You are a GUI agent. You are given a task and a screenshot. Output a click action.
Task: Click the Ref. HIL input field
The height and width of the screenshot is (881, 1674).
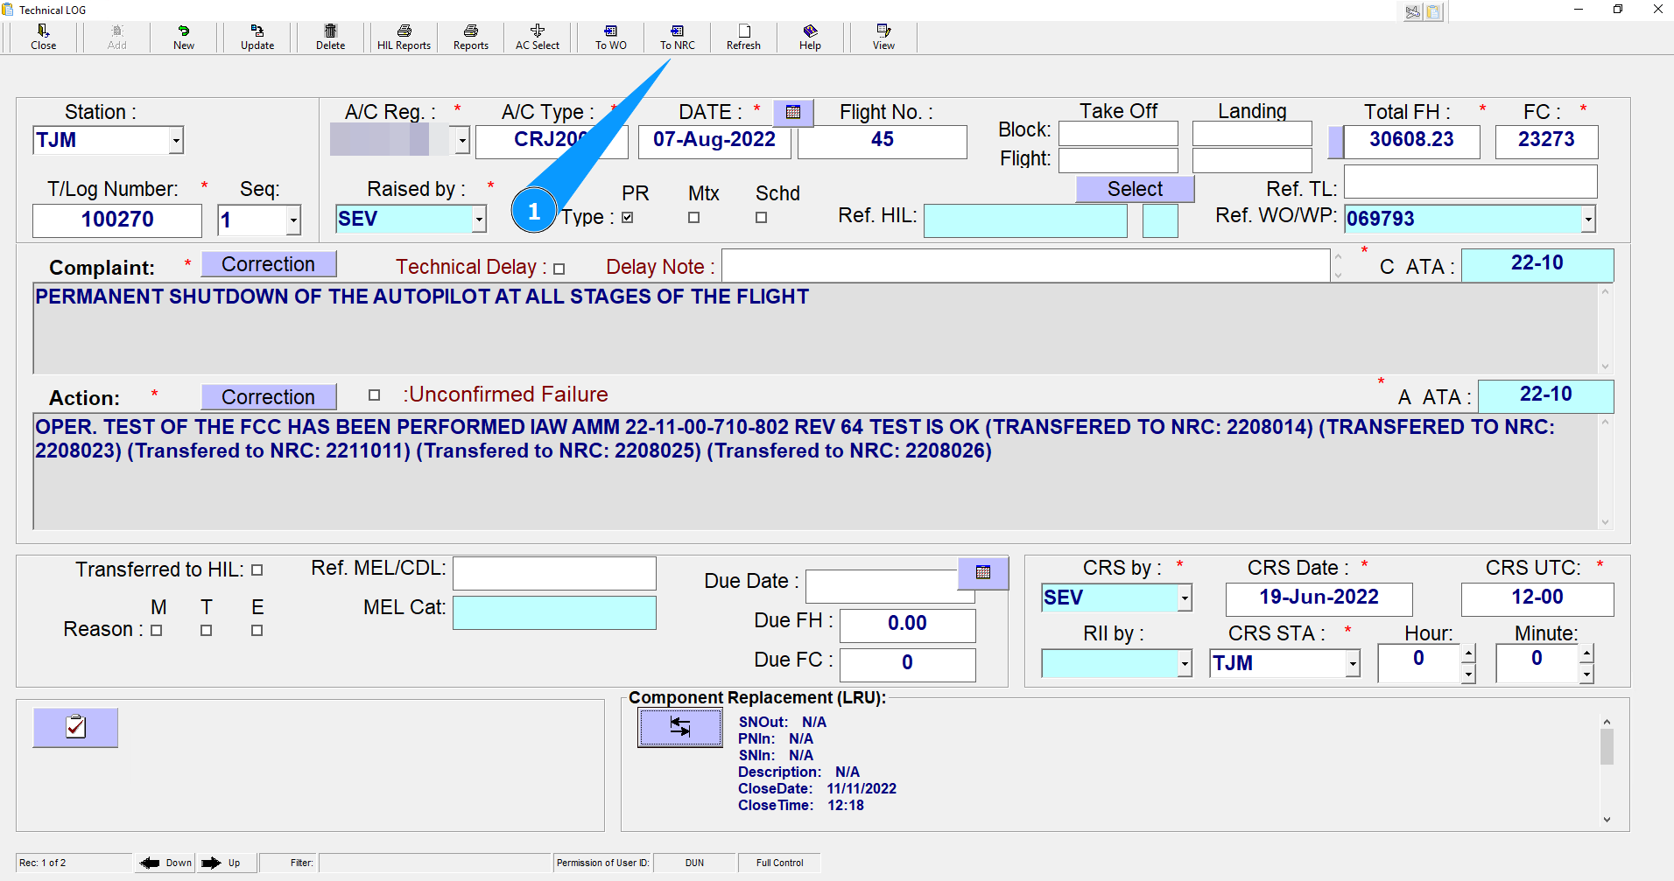(1025, 221)
